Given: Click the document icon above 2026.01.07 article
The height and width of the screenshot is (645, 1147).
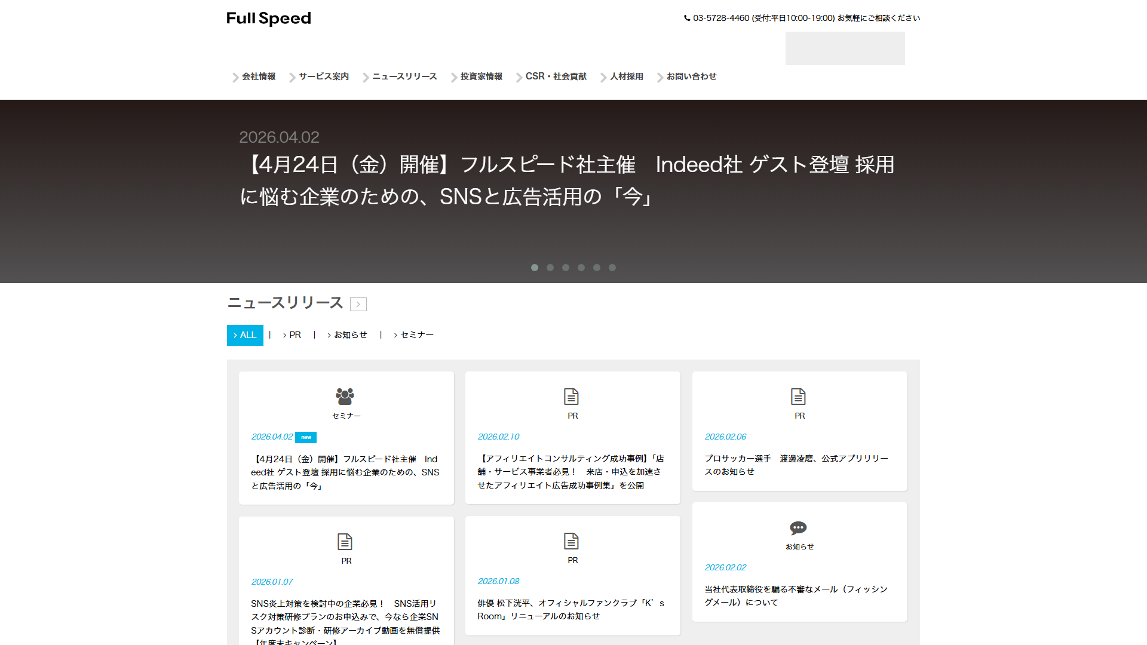Looking at the screenshot, I should [345, 542].
